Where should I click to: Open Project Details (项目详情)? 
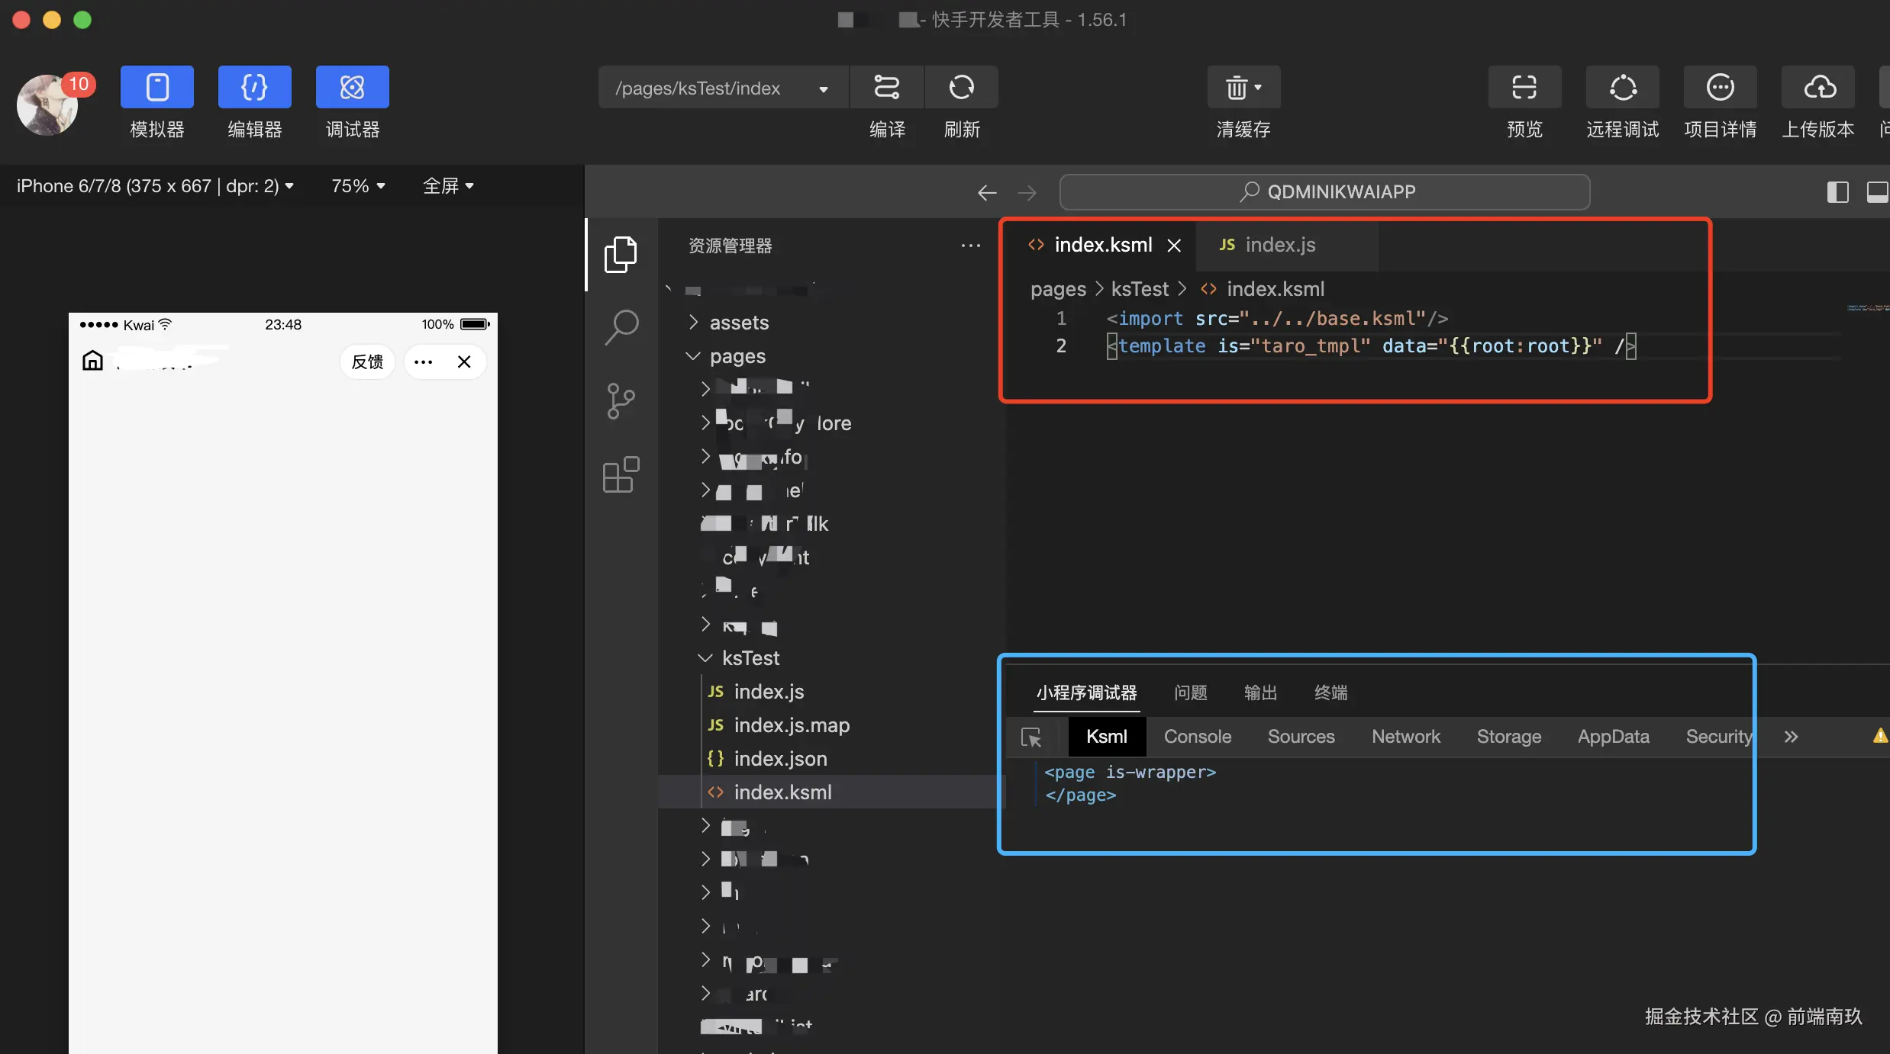[1720, 88]
